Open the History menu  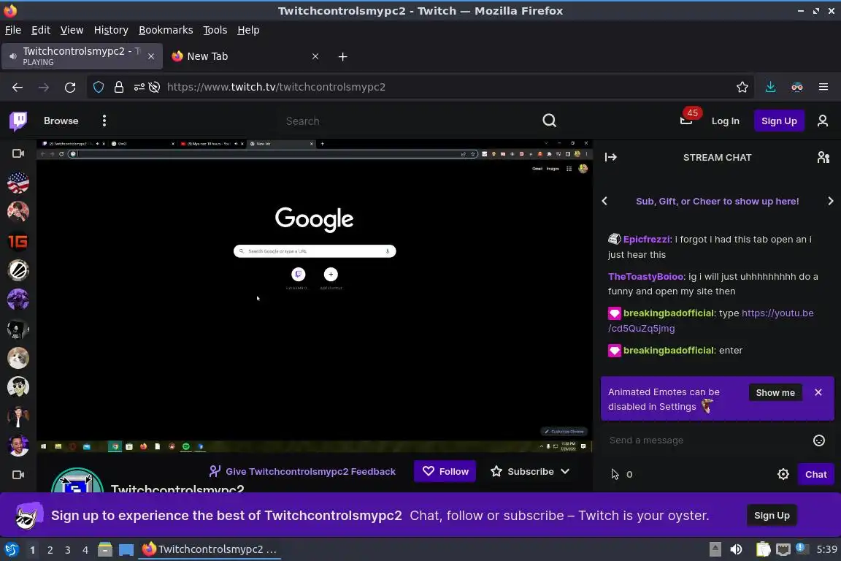(x=111, y=30)
